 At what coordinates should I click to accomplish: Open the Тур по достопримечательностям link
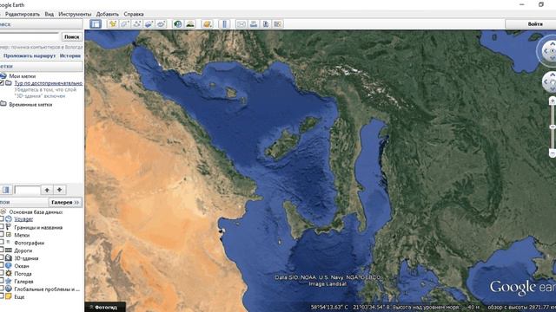coord(49,83)
